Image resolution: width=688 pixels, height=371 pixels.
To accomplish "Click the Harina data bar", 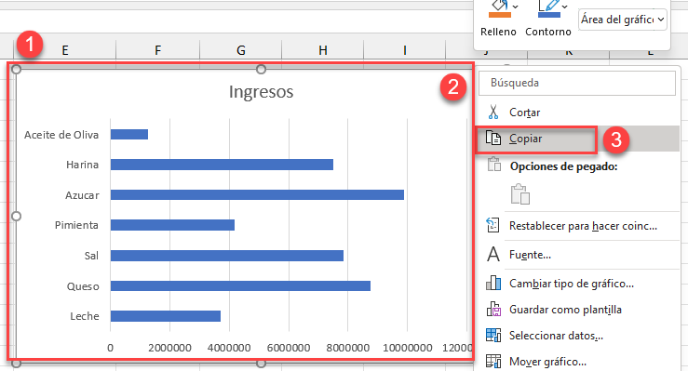I will coord(222,165).
